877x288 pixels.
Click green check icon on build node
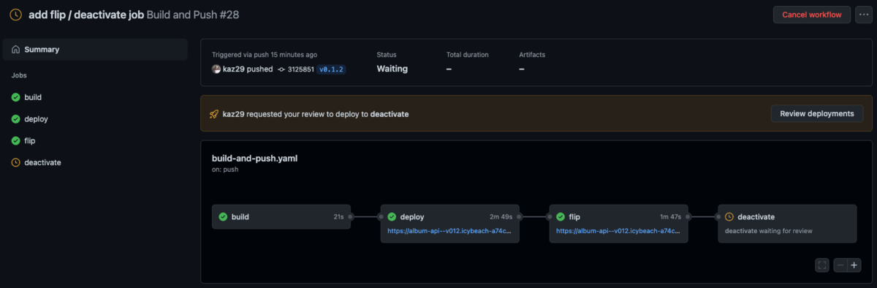(x=223, y=217)
